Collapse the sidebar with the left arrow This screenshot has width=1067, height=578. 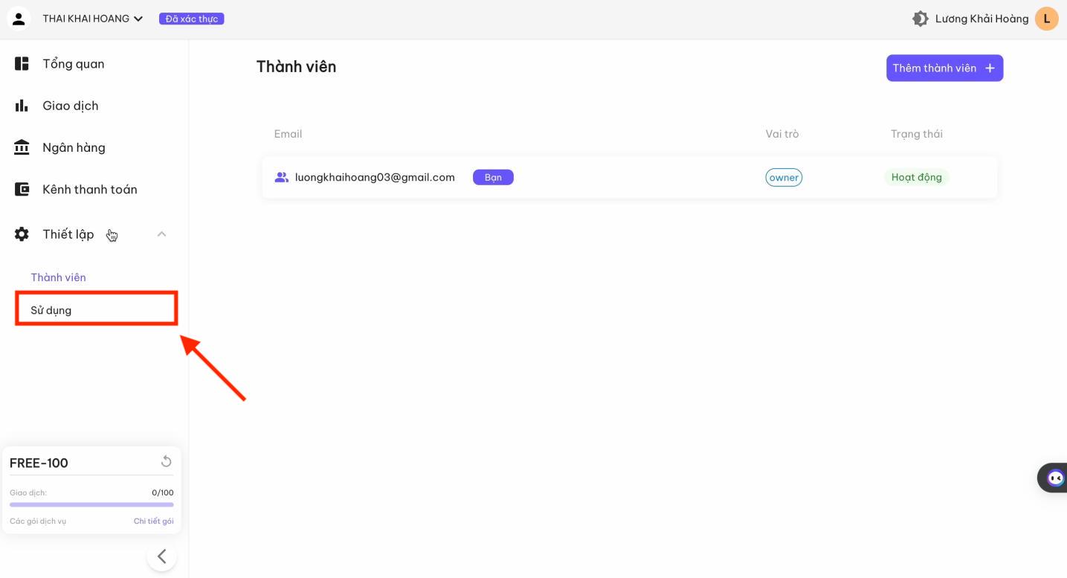click(x=161, y=556)
